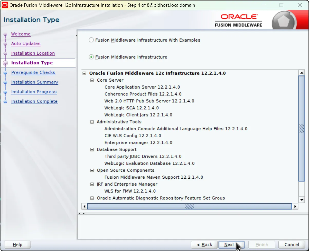Image resolution: width=309 pixels, height=251 pixels.
Task: Click the Welcome step bullet marker
Action: coord(5,34)
